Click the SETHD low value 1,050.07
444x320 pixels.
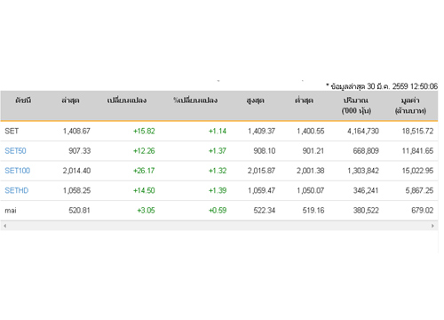pyautogui.click(x=311, y=190)
